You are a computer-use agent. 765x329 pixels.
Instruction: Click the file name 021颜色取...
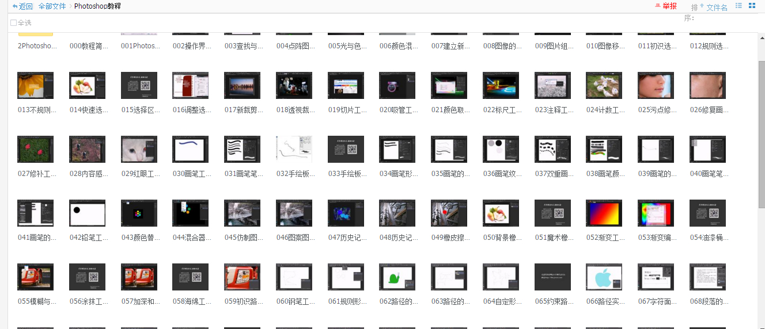click(x=451, y=110)
